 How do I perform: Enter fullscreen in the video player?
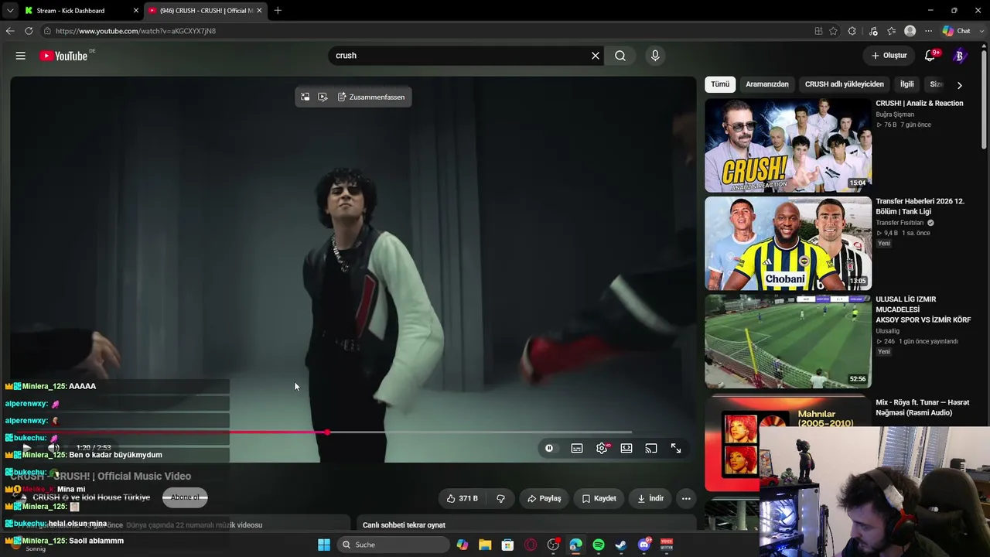point(676,448)
